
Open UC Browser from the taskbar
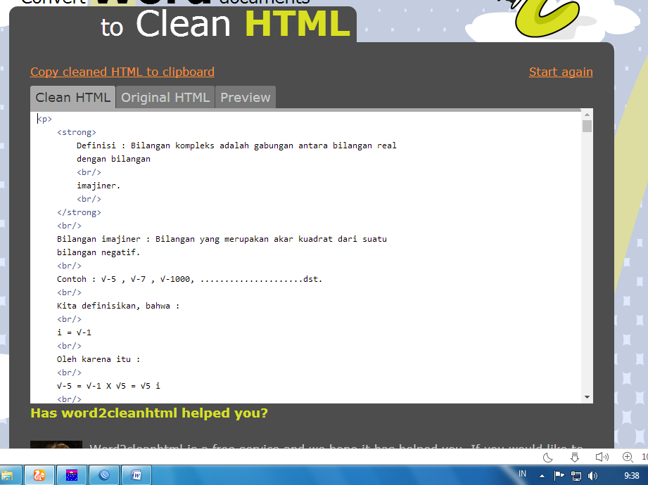(x=39, y=475)
